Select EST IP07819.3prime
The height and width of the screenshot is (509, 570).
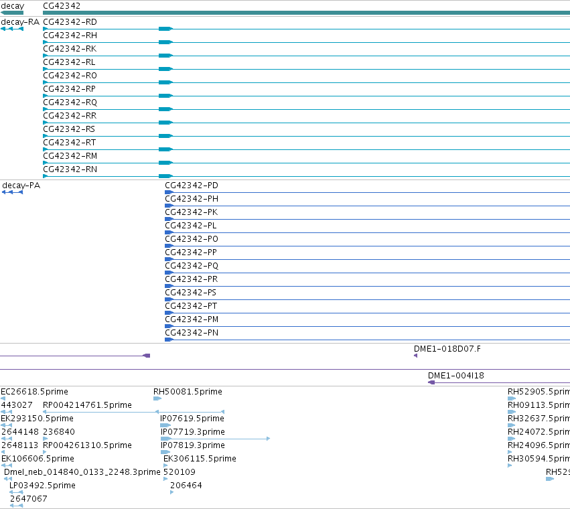pos(193,445)
